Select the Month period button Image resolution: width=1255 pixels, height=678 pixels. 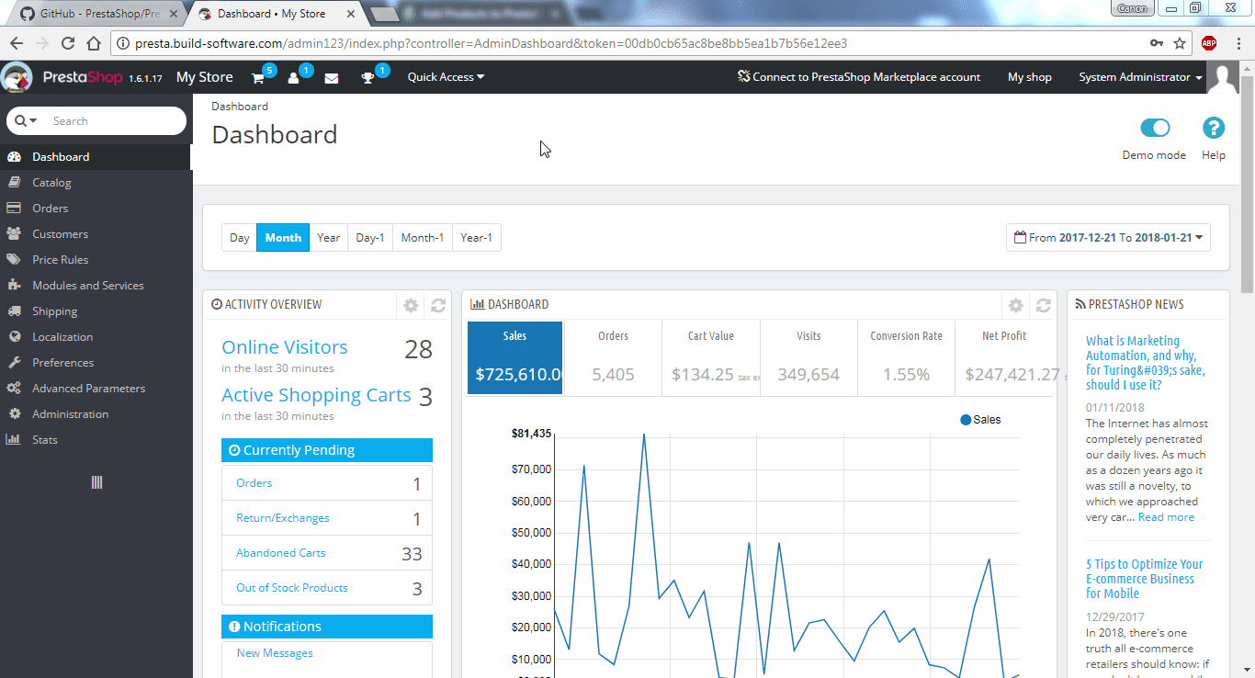click(x=283, y=237)
